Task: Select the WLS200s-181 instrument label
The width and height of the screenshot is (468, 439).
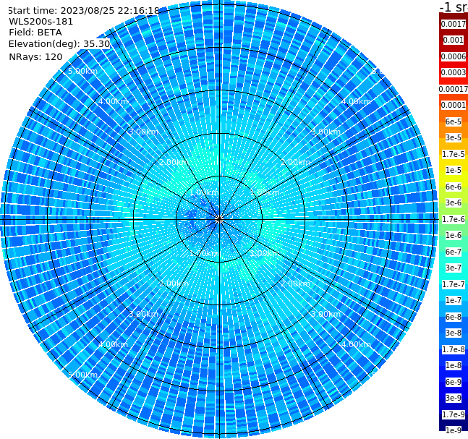Action: [x=41, y=22]
